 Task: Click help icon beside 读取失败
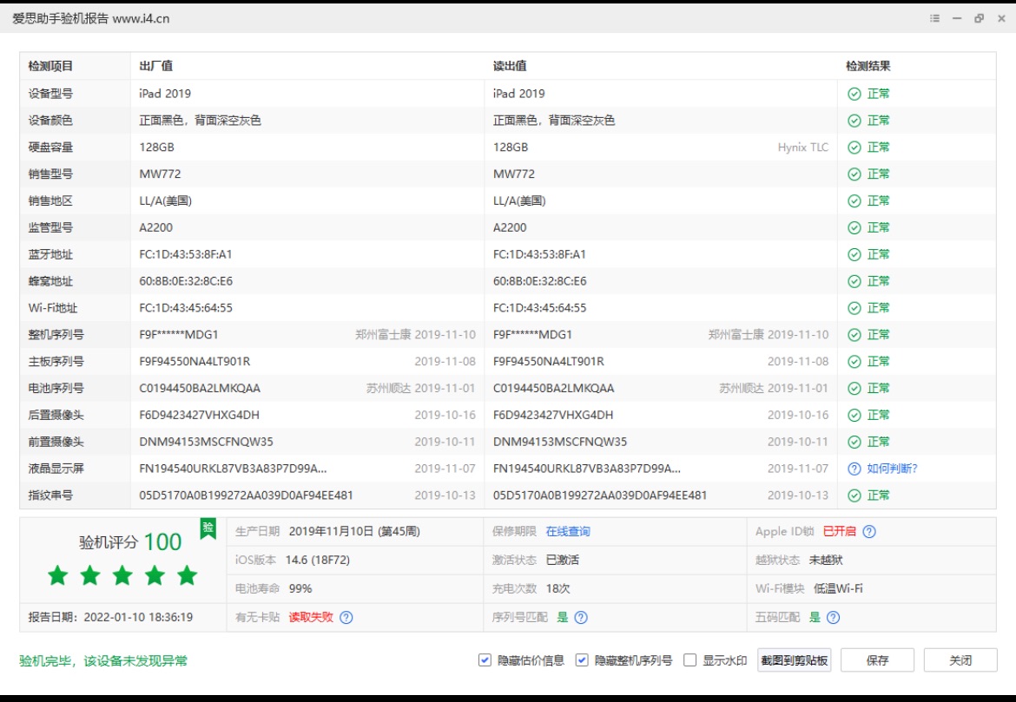point(346,618)
